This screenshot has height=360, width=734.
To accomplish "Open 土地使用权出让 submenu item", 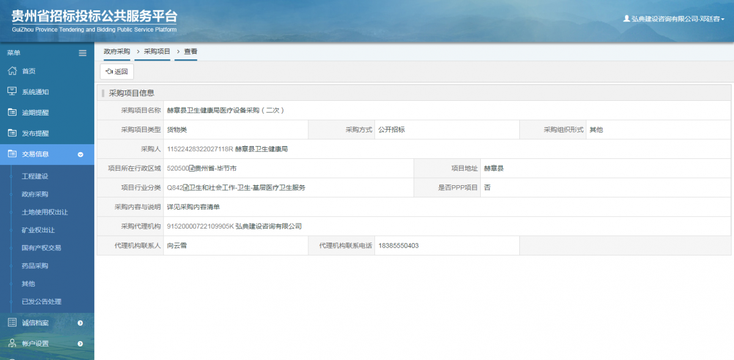I will (45, 212).
